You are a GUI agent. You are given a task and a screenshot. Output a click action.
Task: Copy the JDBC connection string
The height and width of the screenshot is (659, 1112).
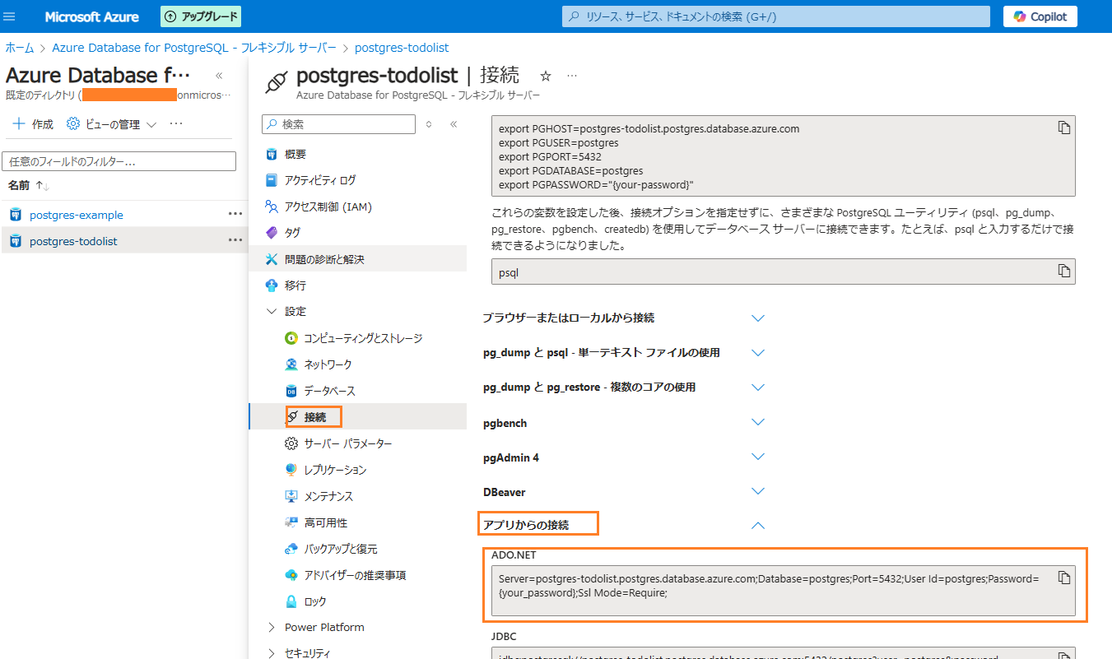(1063, 656)
